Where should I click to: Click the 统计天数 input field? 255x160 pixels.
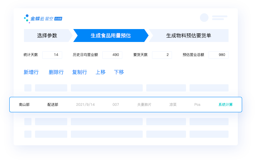[52, 55]
